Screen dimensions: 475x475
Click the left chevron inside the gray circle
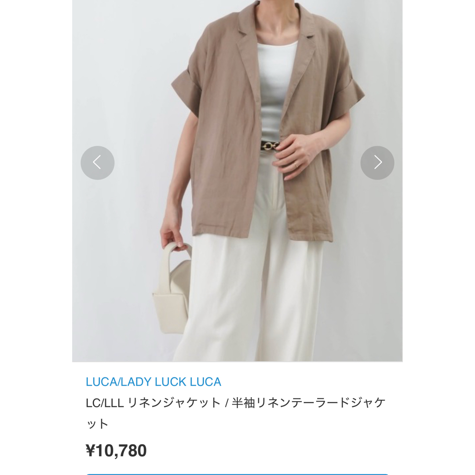pyautogui.click(x=97, y=162)
